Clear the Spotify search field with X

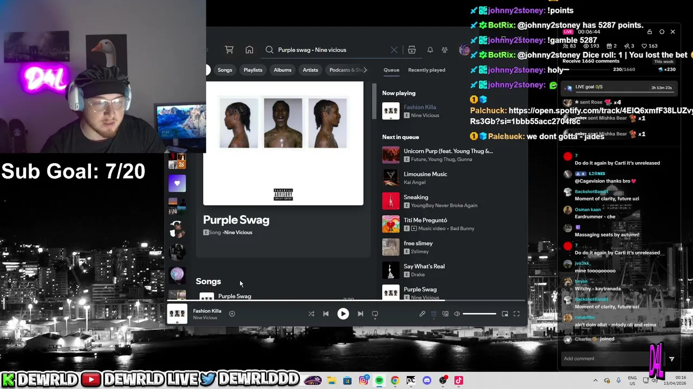[394, 50]
